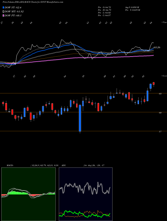Open the ADX indicator chart thumbnail
167x221 pixels.
coord(86,194)
